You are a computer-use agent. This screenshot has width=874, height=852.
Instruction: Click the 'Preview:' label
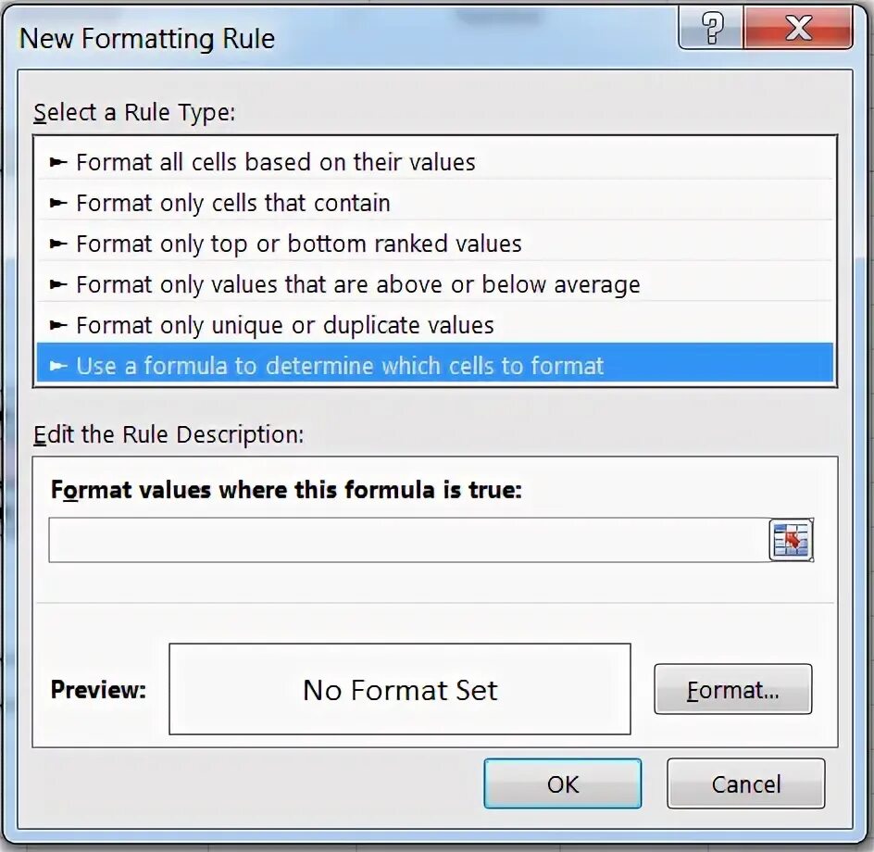[98, 690]
